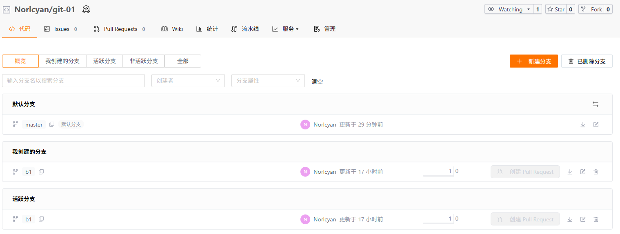Image resolution: width=620 pixels, height=234 pixels.
Task: Open b1 under 活跃分支
Action: click(x=29, y=219)
